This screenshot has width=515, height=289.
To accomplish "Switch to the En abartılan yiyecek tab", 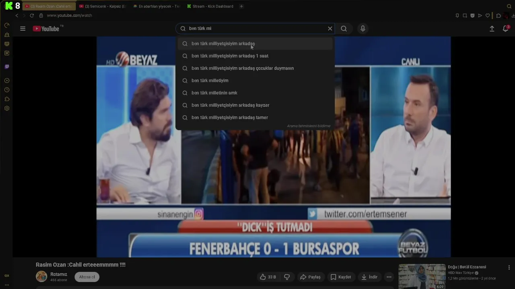I will pyautogui.click(x=157, y=6).
